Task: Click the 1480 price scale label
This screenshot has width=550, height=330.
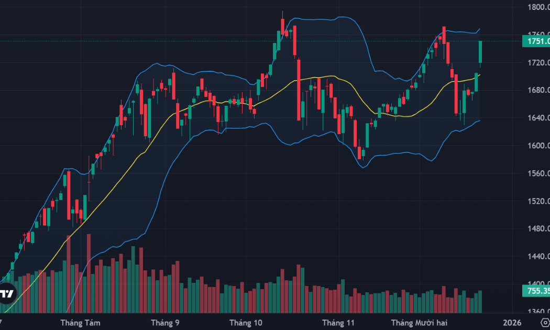Action: 538,229
